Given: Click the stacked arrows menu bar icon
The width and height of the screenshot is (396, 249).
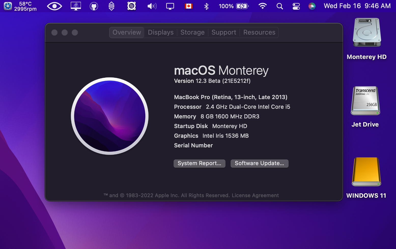Looking at the screenshot, I should click(111, 6).
